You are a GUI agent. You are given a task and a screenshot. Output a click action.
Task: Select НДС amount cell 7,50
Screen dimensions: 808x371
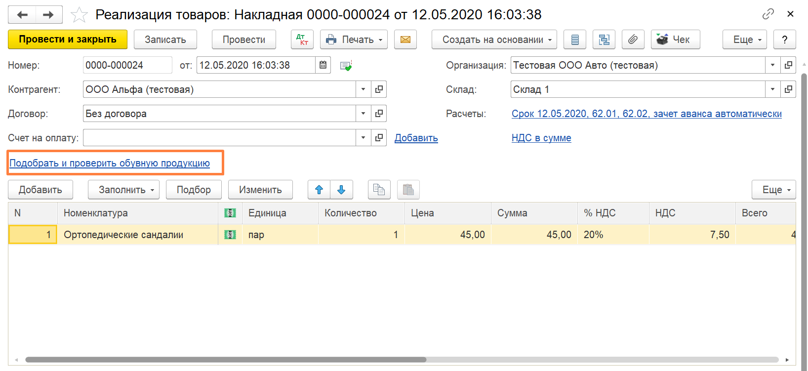point(692,235)
